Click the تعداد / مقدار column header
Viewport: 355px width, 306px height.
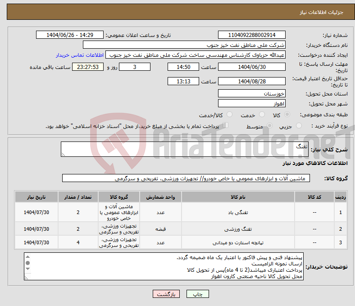pos(78,197)
